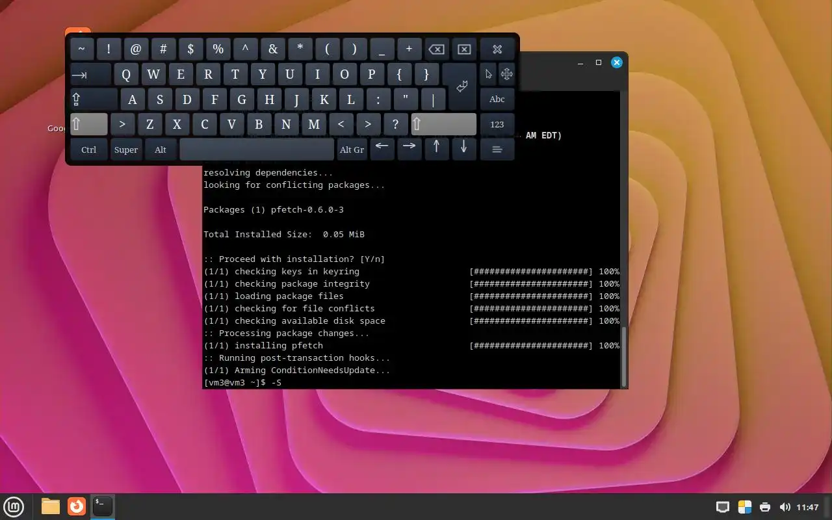
Task: Click the terminal window scrollbar
Action: click(x=625, y=356)
